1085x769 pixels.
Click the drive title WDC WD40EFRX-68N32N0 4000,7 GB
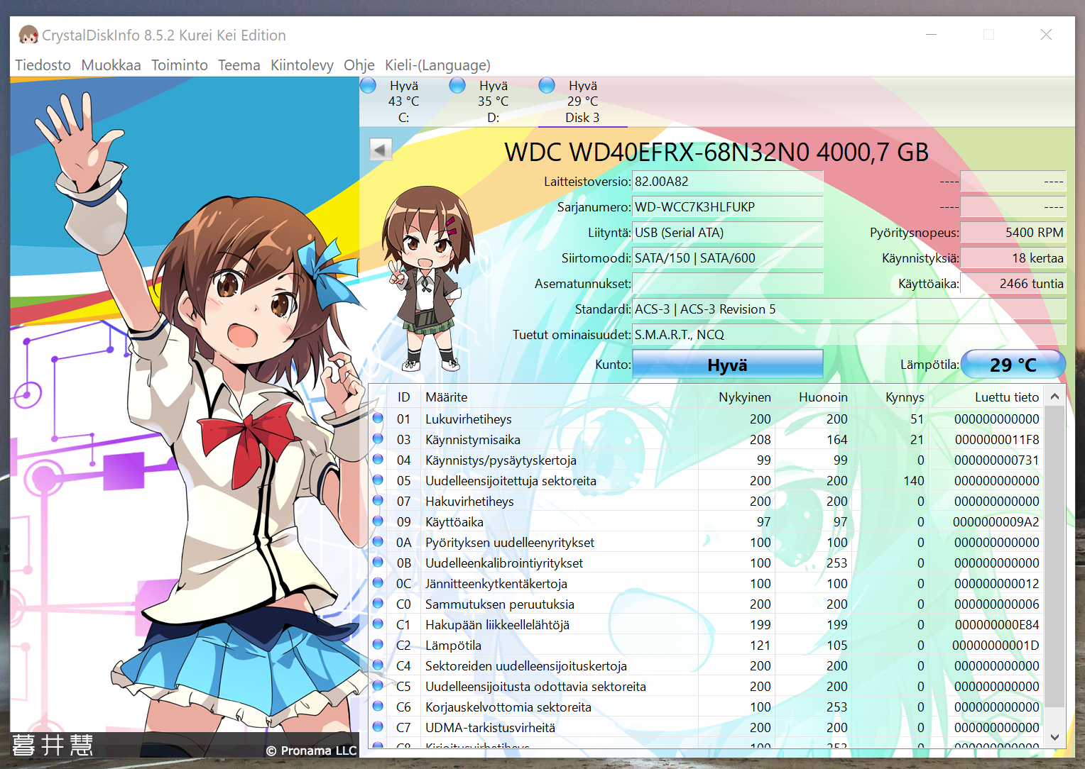click(716, 152)
